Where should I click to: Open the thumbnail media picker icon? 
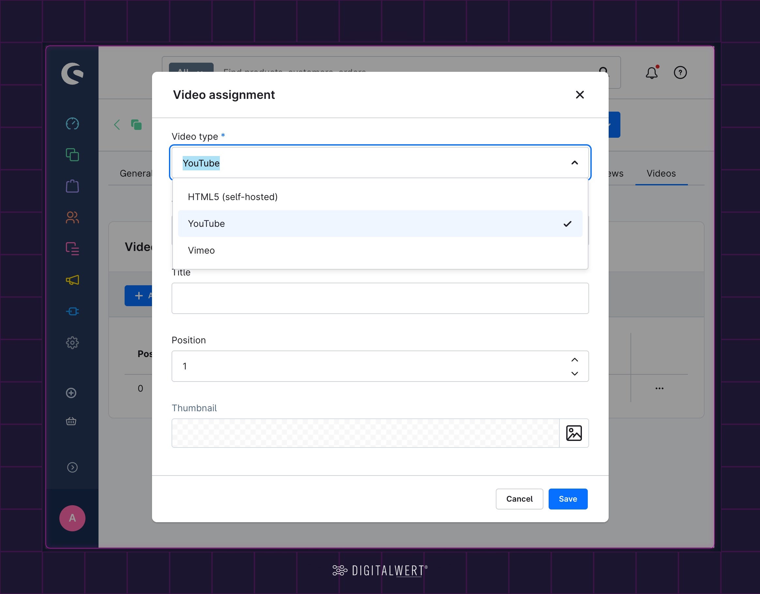[x=574, y=433]
